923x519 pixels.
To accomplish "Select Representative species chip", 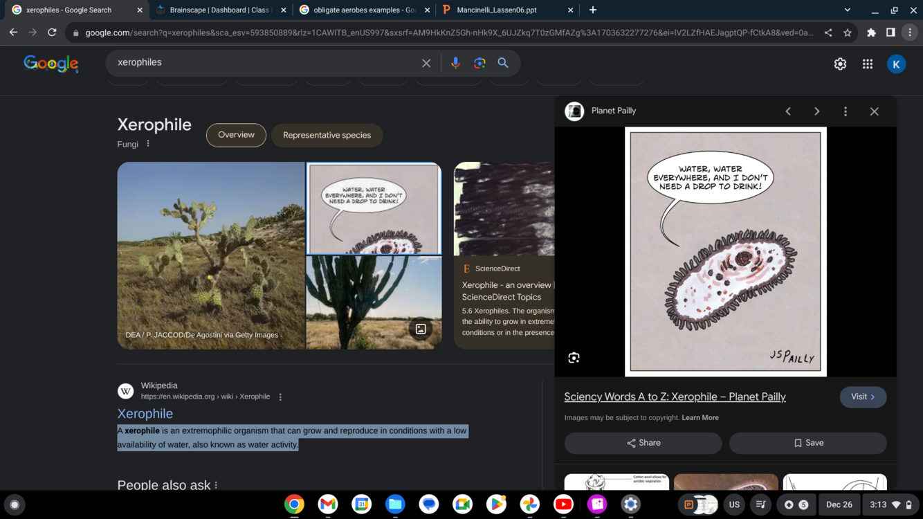I will pyautogui.click(x=327, y=135).
